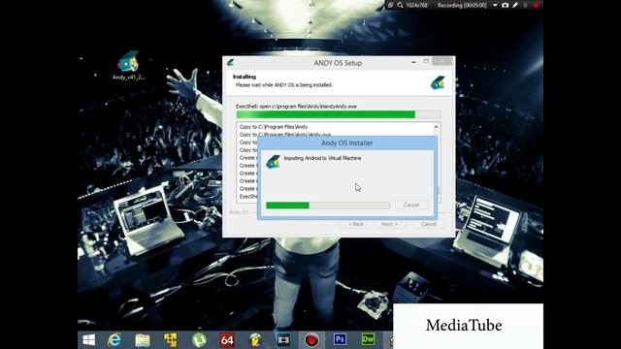Click the 'ExecShell: open c:\program files' status line
Viewport: 621px width, 349px height.
[x=296, y=107]
